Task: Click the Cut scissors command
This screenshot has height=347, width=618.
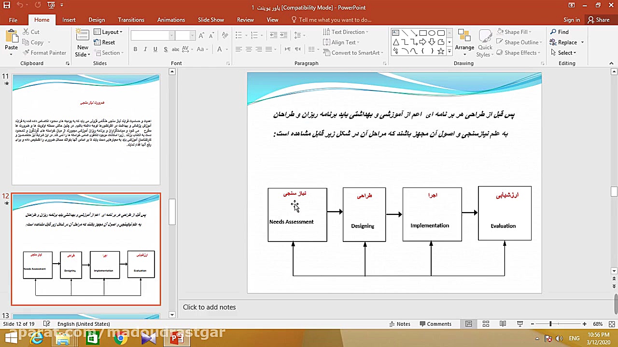Action: point(31,32)
